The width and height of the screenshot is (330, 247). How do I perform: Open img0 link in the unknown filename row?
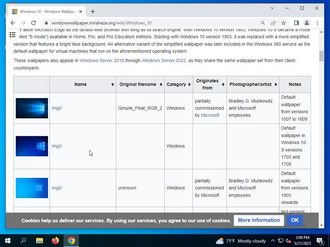click(57, 188)
